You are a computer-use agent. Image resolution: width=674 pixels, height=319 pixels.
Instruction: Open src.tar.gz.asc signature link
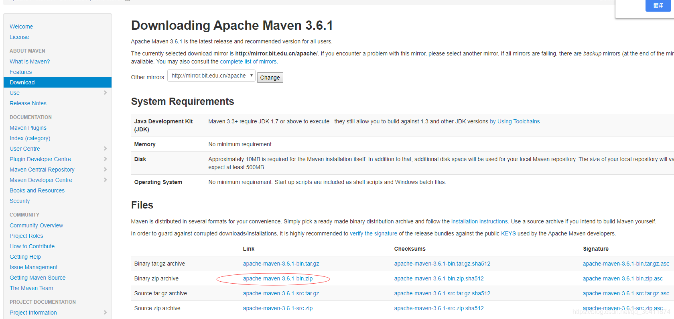pyautogui.click(x=626, y=293)
